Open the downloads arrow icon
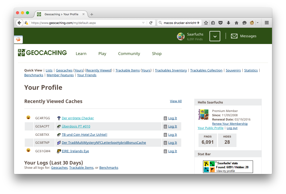Viewport: 286px width, 194px height. point(228,23)
